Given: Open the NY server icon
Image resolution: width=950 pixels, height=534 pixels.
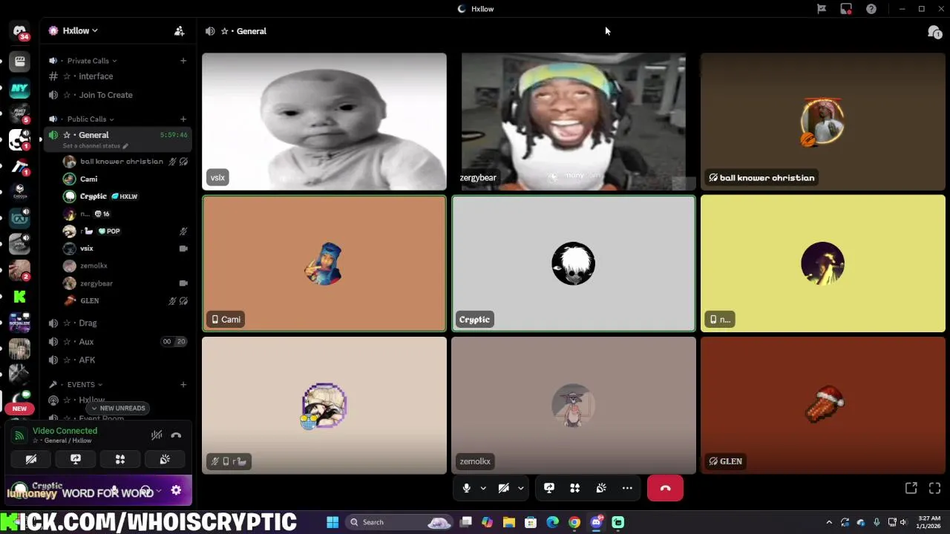Looking at the screenshot, I should pyautogui.click(x=19, y=88).
